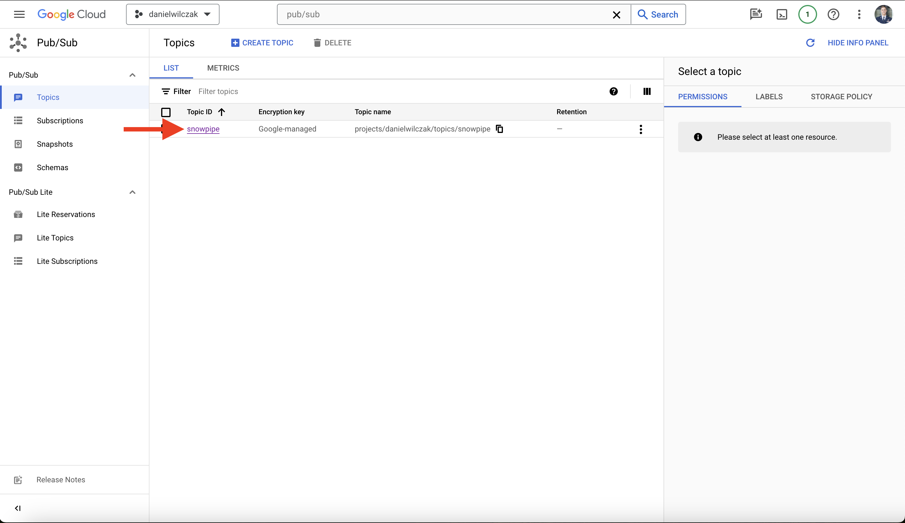The image size is (905, 523).
Task: Sort by Topic ID column
Action: point(206,112)
